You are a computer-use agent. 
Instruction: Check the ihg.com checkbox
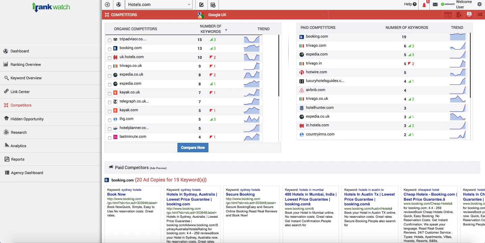(x=110, y=120)
